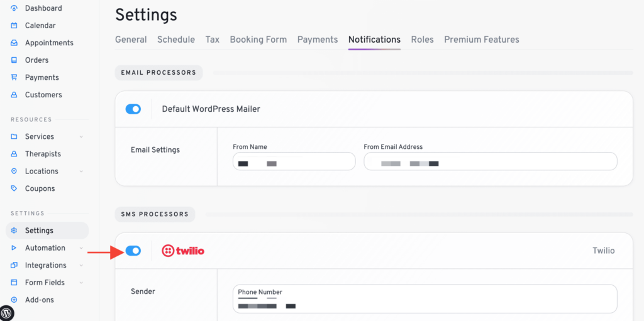The image size is (644, 321).
Task: Select the Settings gear icon
Action: [14, 231]
